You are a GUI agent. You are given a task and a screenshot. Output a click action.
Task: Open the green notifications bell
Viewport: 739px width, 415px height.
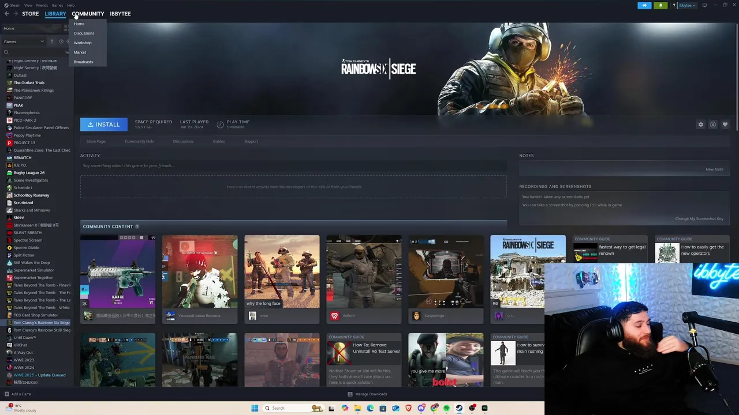pyautogui.click(x=660, y=5)
